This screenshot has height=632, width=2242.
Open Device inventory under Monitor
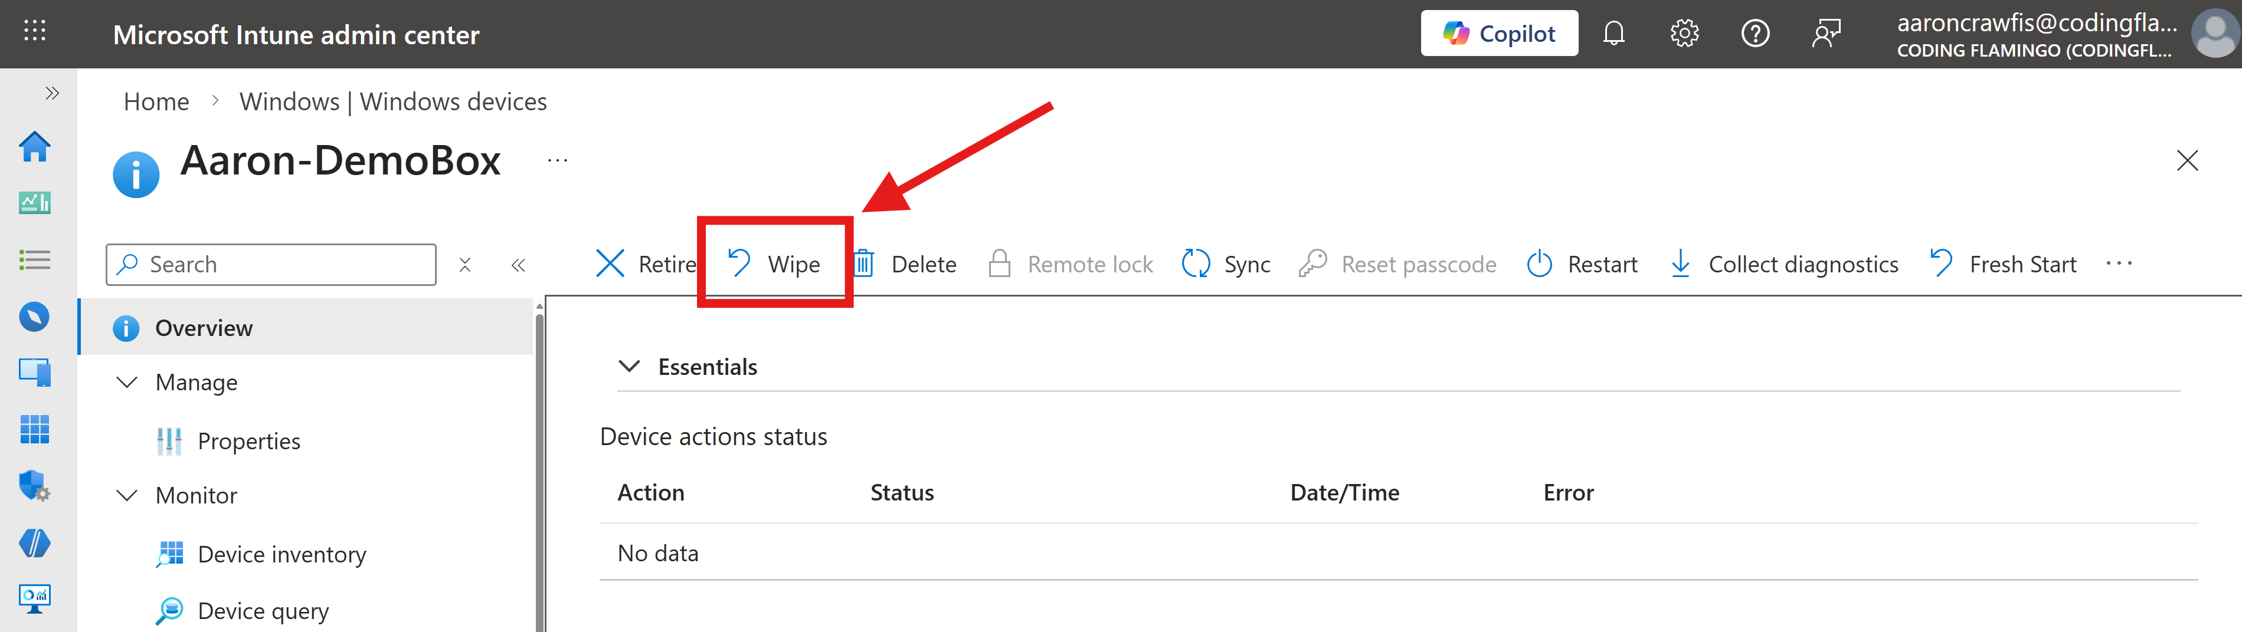282,554
